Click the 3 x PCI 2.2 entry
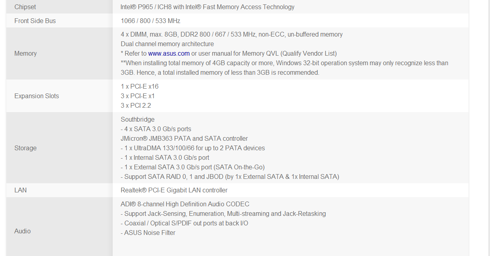 pos(136,105)
